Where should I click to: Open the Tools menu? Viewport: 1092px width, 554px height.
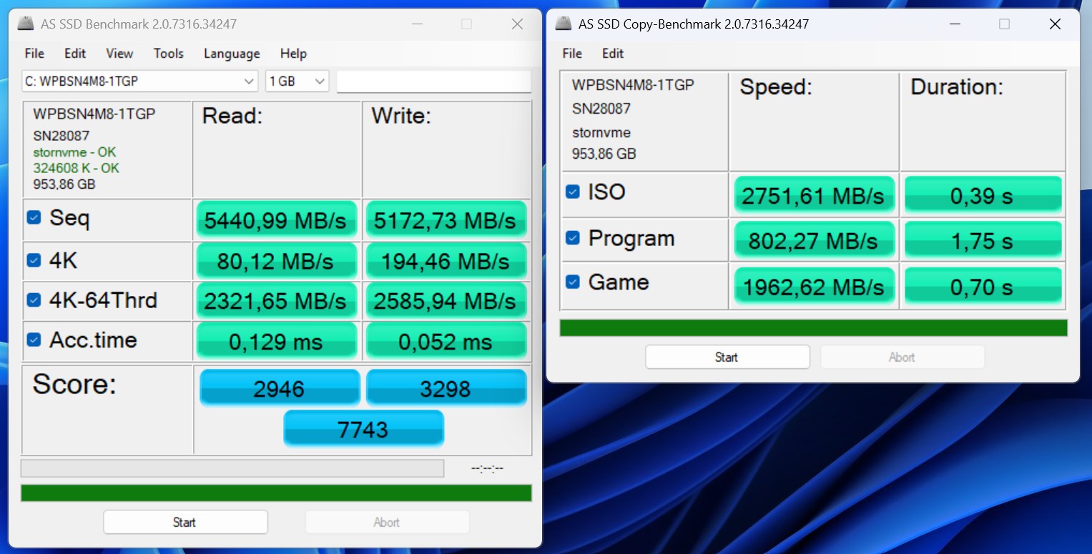click(x=168, y=54)
